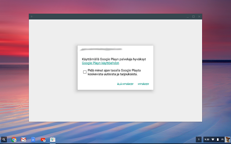Open the 'Google Playn käyttöehdot' link
Screen dimensions: 231x144
pos(100,63)
